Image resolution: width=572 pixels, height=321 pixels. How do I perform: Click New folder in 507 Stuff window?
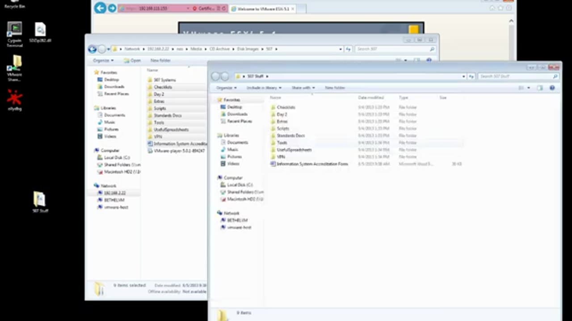click(335, 88)
